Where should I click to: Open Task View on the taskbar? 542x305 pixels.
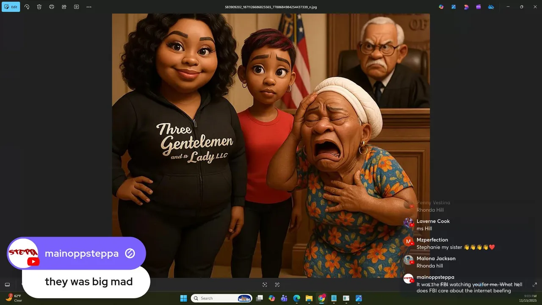pyautogui.click(x=260, y=298)
